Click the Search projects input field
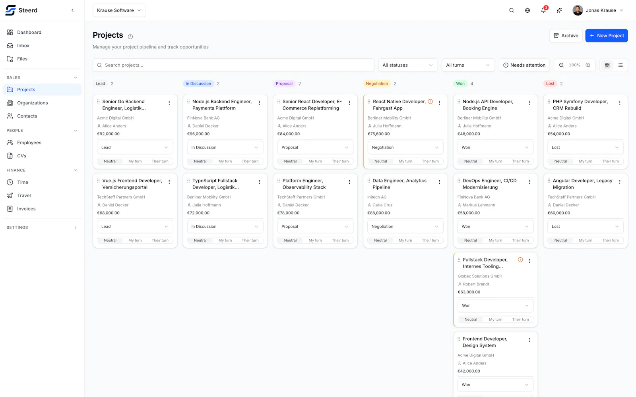The width and height of the screenshot is (636, 397). coord(233,65)
